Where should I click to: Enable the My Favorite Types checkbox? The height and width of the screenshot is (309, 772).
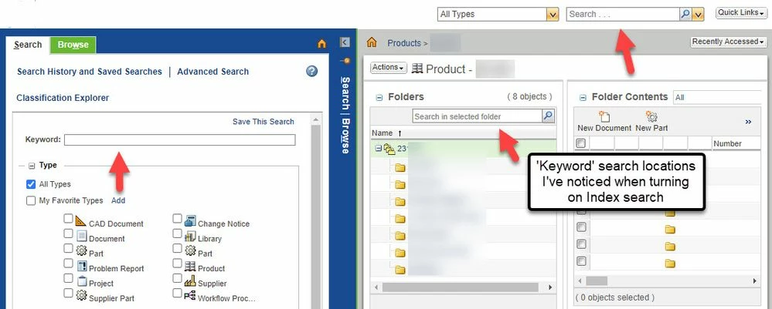pos(31,200)
